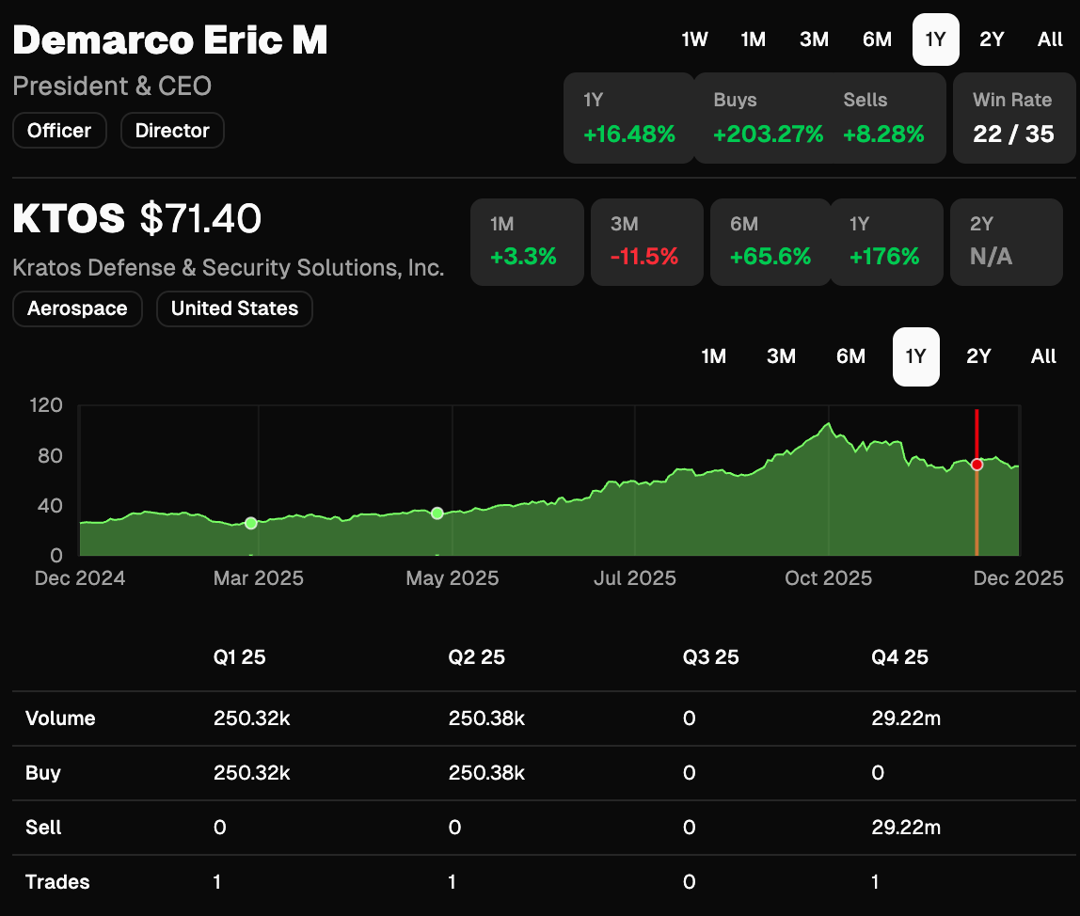Click the Officer tag
The image size is (1080, 916).
click(x=59, y=130)
